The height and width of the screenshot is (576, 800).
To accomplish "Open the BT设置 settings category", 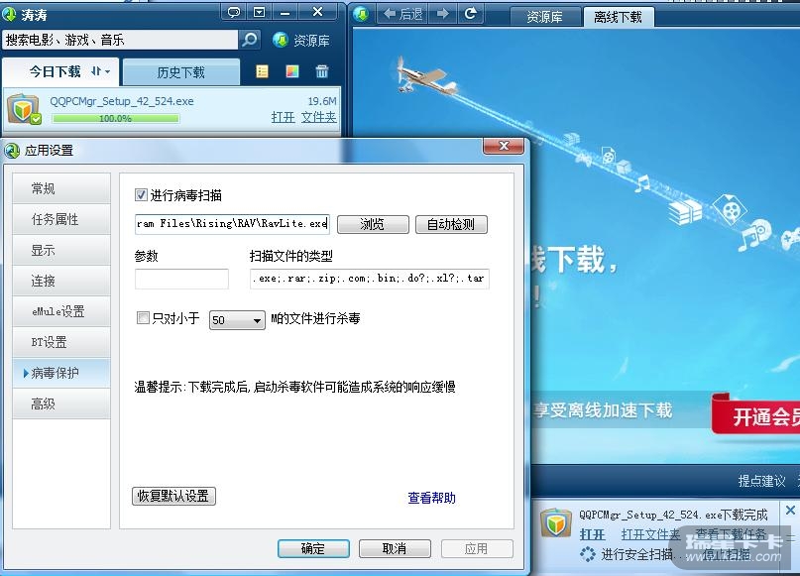I will point(61,342).
